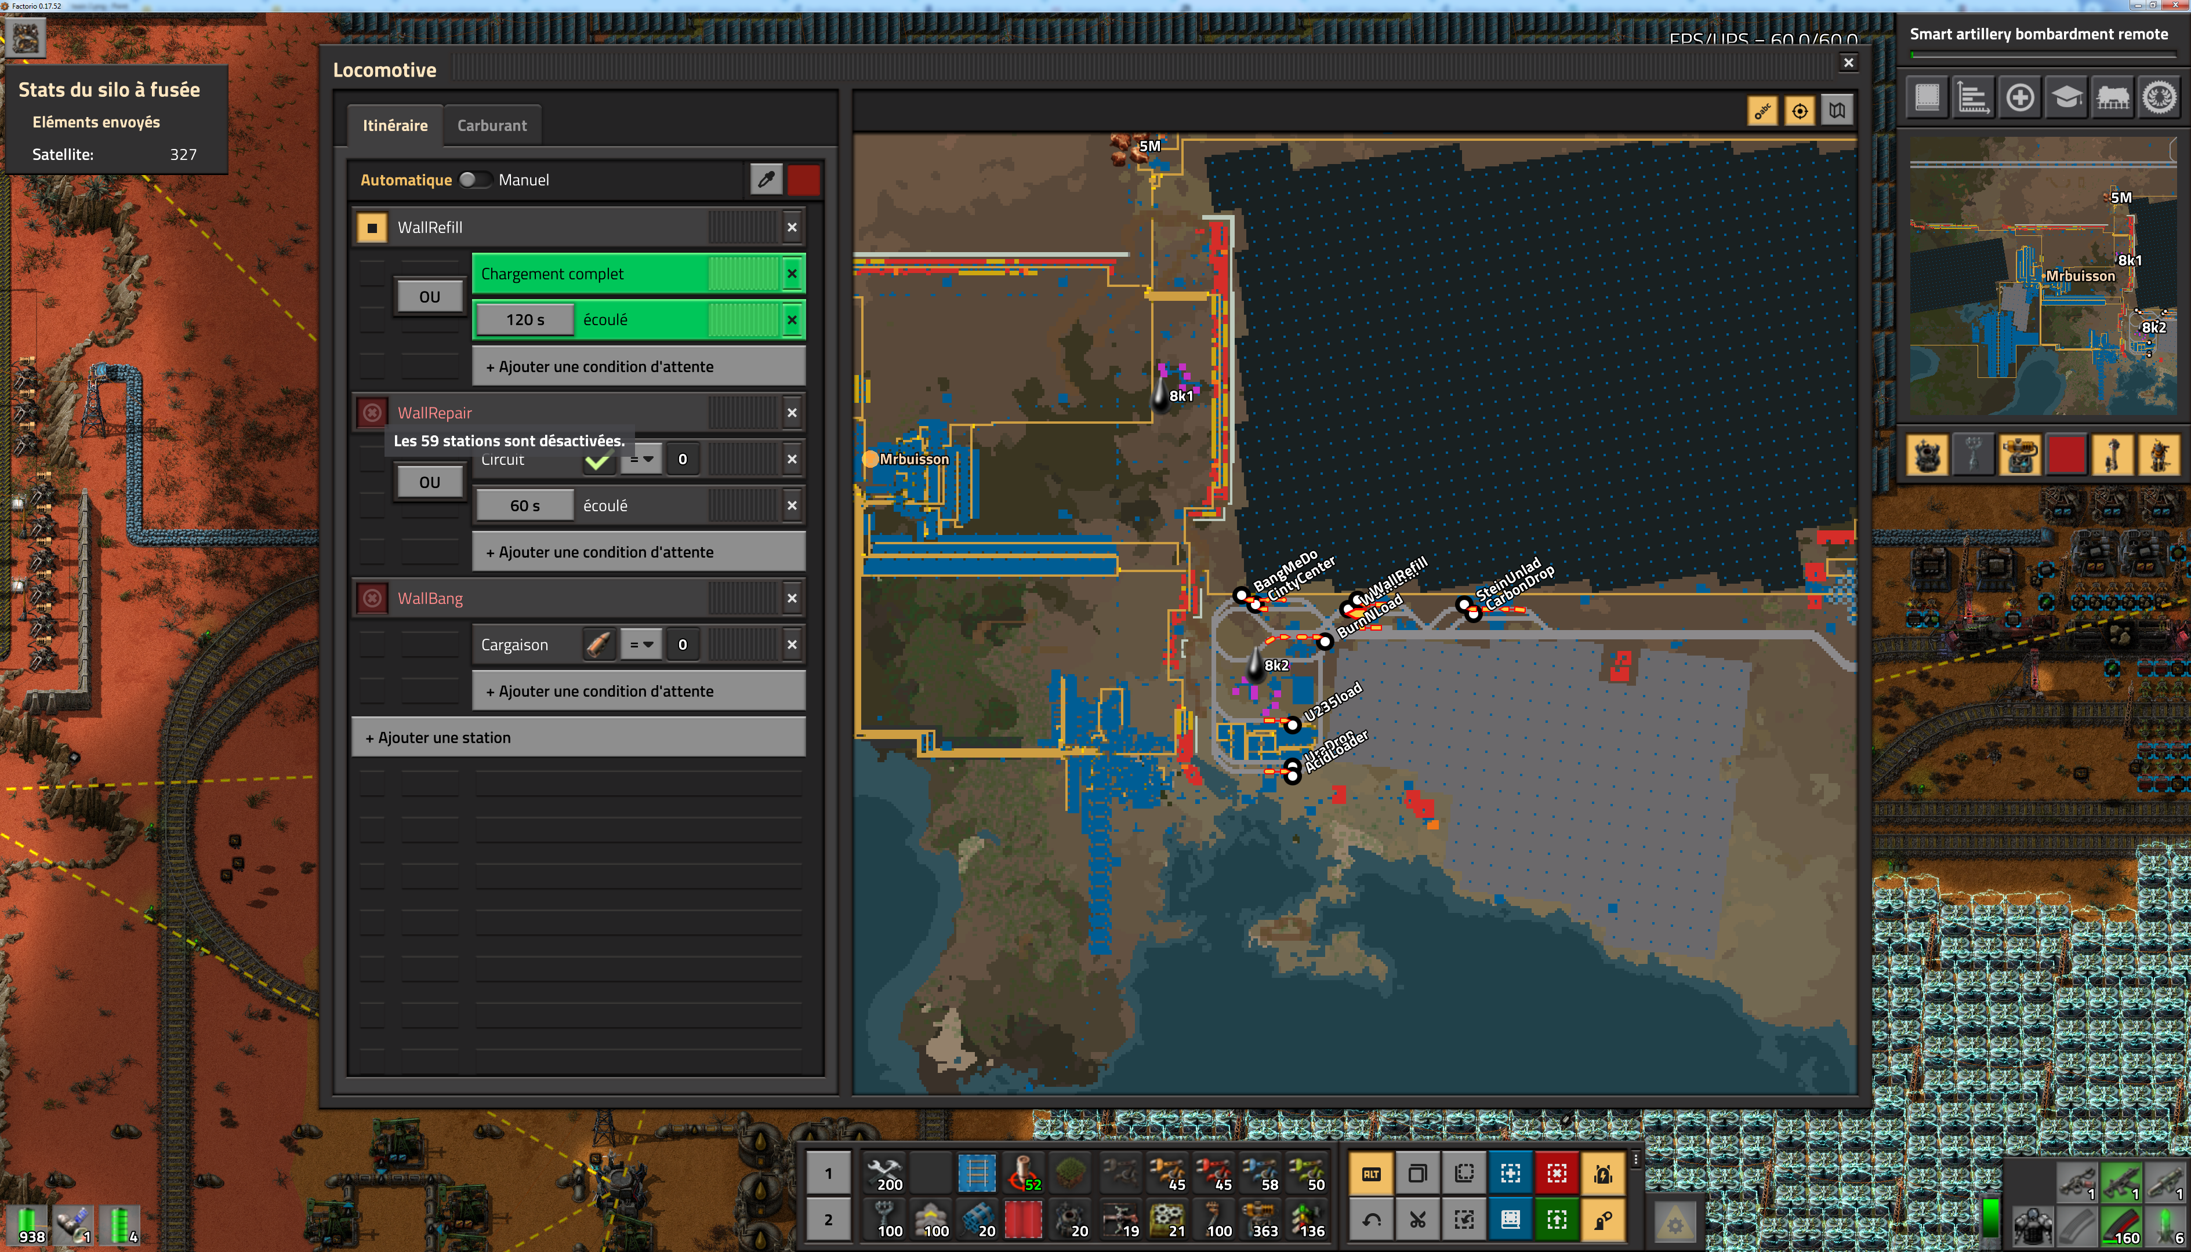Open the trains overview icon
The height and width of the screenshot is (1252, 2191).
point(2113,97)
